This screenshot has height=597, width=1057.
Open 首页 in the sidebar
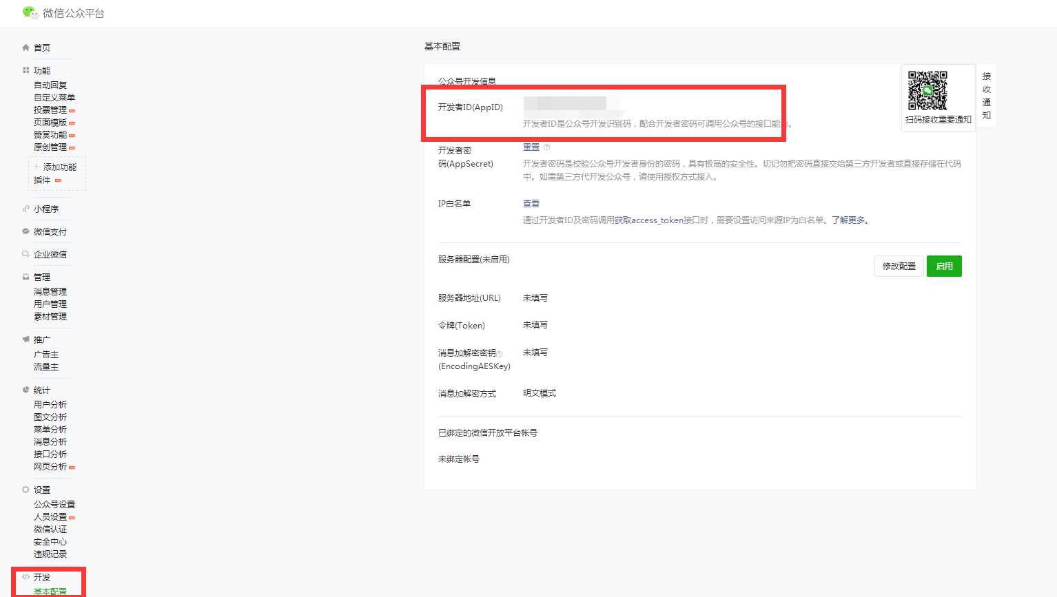pyautogui.click(x=42, y=48)
